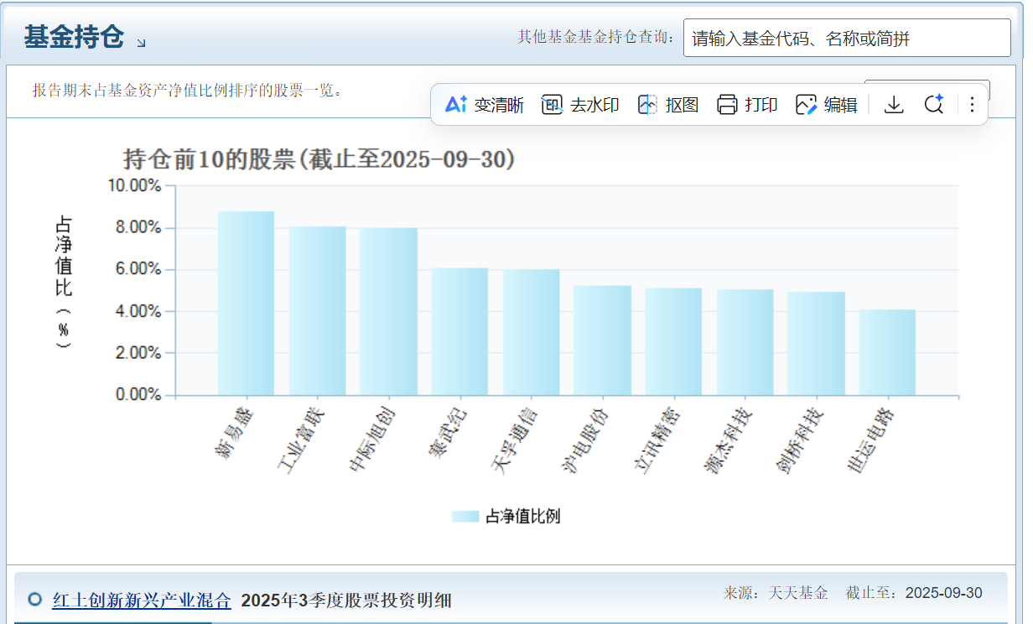Click the 2025年3季度股票投资明细 heading
The height and width of the screenshot is (624, 1033).
pos(346,601)
